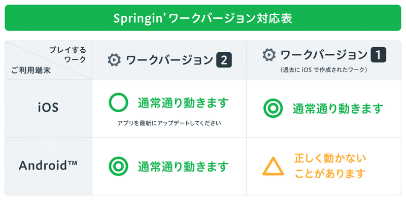Click the orange triangle warning symbol
Image resolution: width=406 pixels, height=200 pixels.
tap(273, 166)
